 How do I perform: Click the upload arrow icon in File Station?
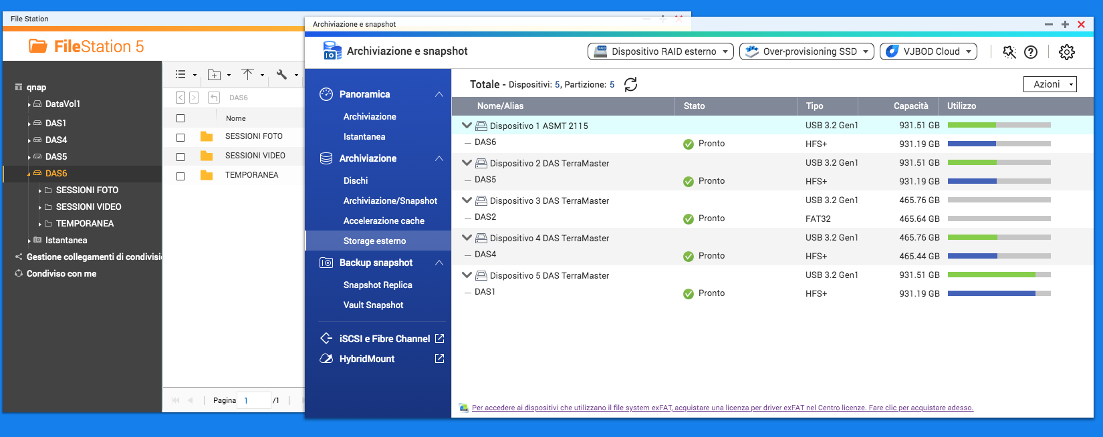click(x=248, y=75)
